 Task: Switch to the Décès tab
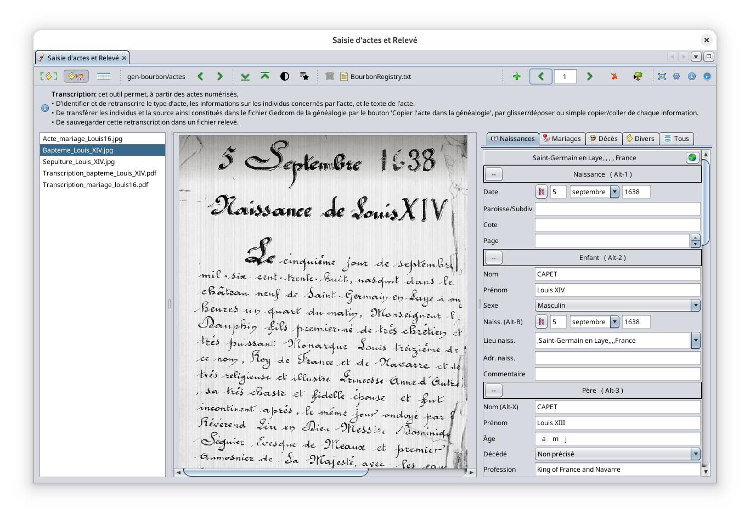(604, 139)
